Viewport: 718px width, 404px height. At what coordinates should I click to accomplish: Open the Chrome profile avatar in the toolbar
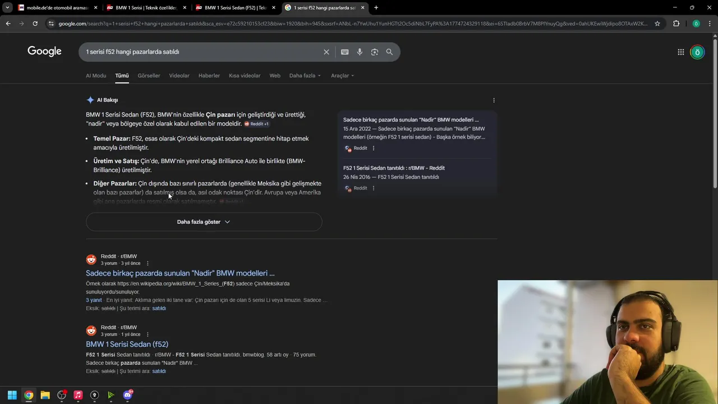tap(696, 24)
